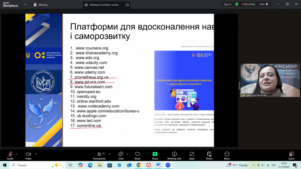Expand the video options chevron
This screenshot has width=301, height=169.
(x=36, y=154)
